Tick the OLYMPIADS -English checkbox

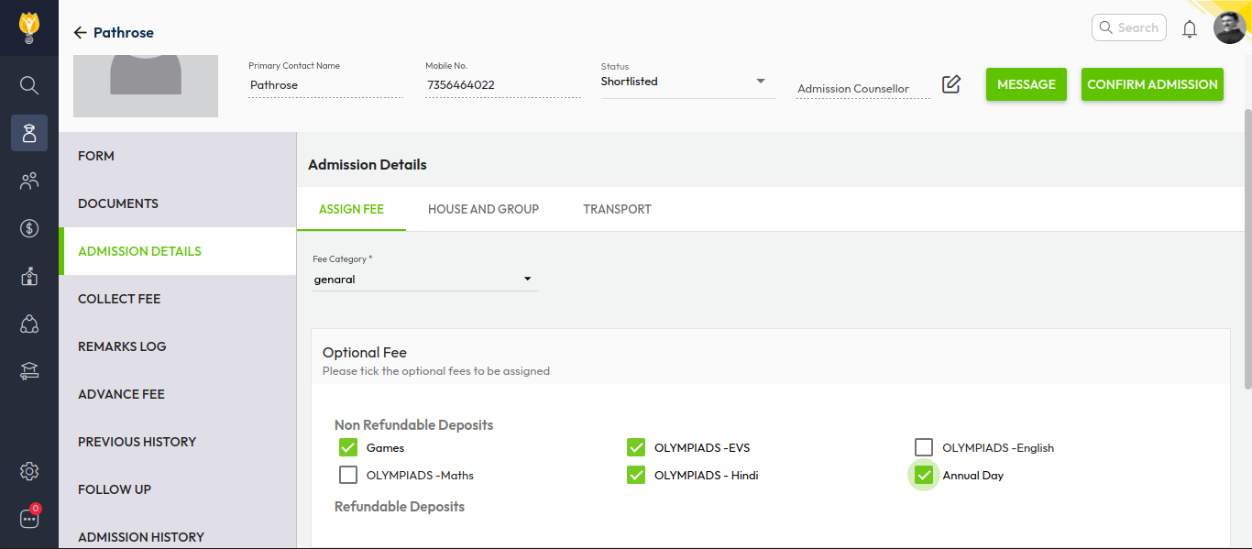click(924, 447)
